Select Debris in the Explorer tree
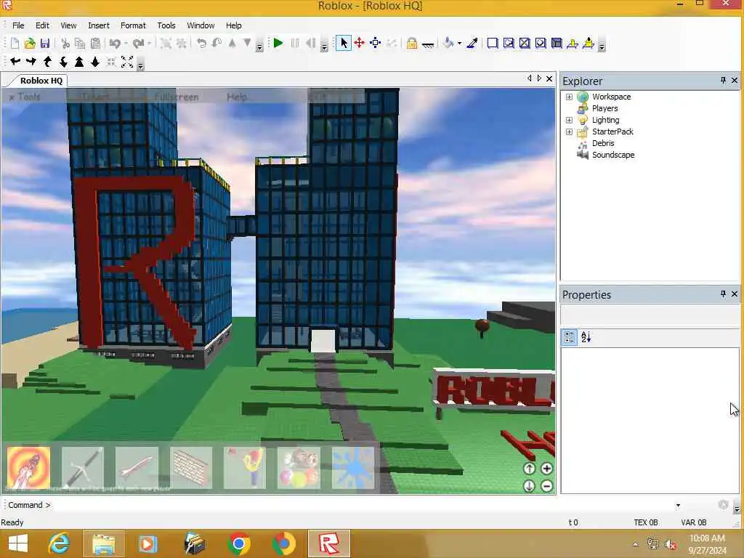 point(603,143)
